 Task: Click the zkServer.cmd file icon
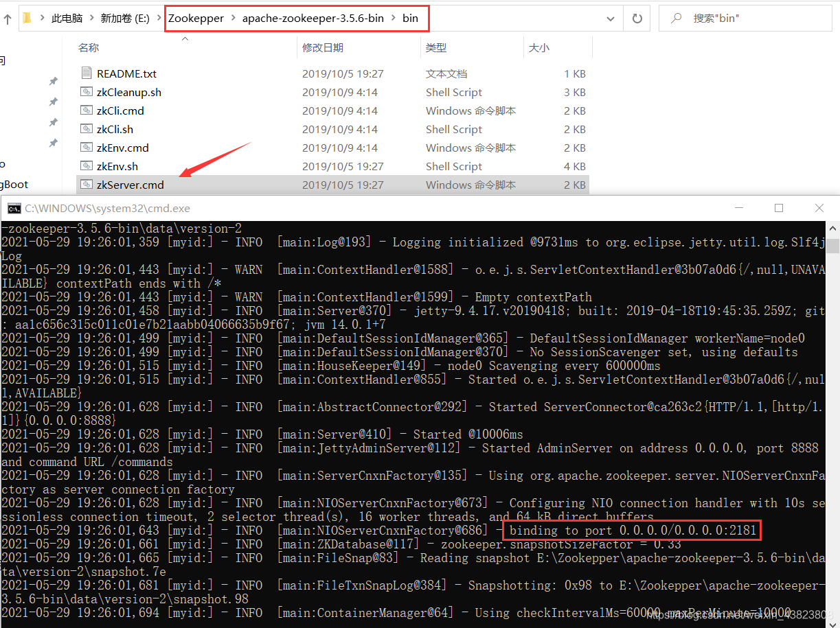86,184
